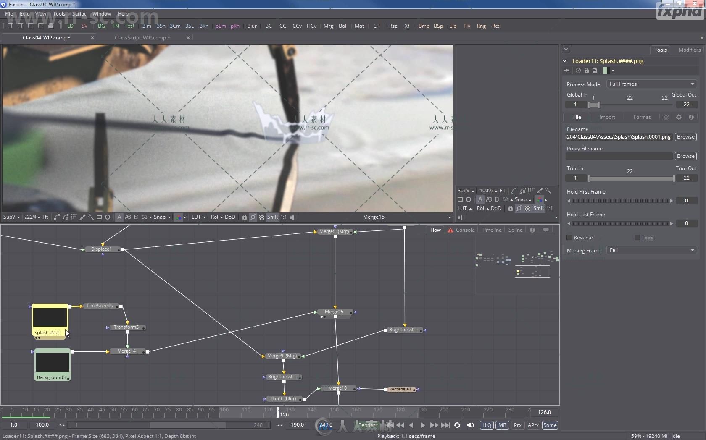Open the Loader11 settings gear tab

coord(679,117)
